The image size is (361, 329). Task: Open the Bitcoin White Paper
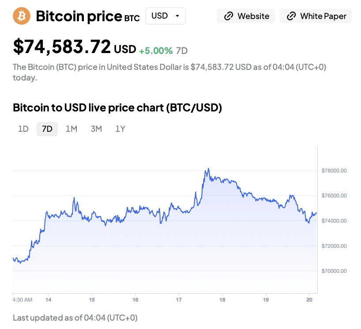tap(323, 16)
